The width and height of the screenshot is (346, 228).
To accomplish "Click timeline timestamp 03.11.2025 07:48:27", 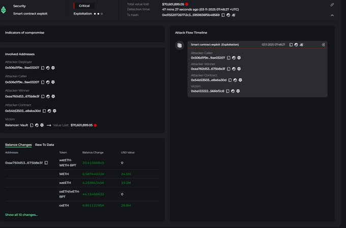I will point(273,45).
